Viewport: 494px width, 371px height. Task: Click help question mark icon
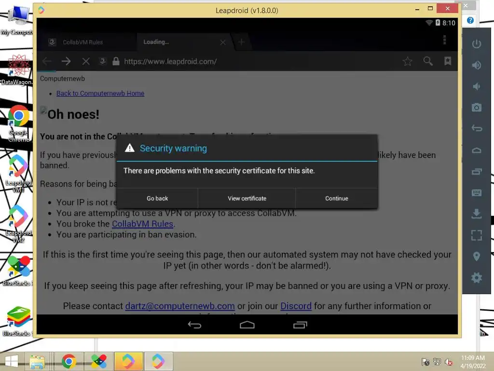tap(470, 20)
